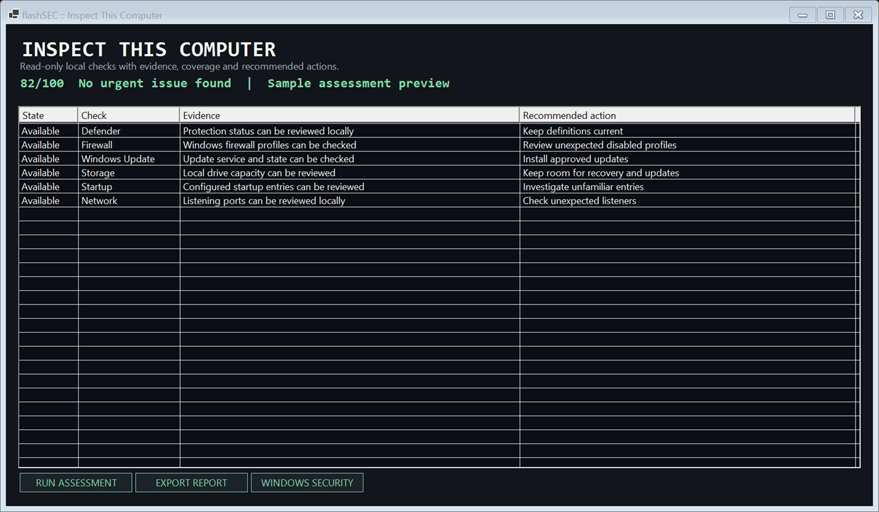Viewport: 879px width, 512px height.
Task: Run the assessment
Action: (76, 483)
